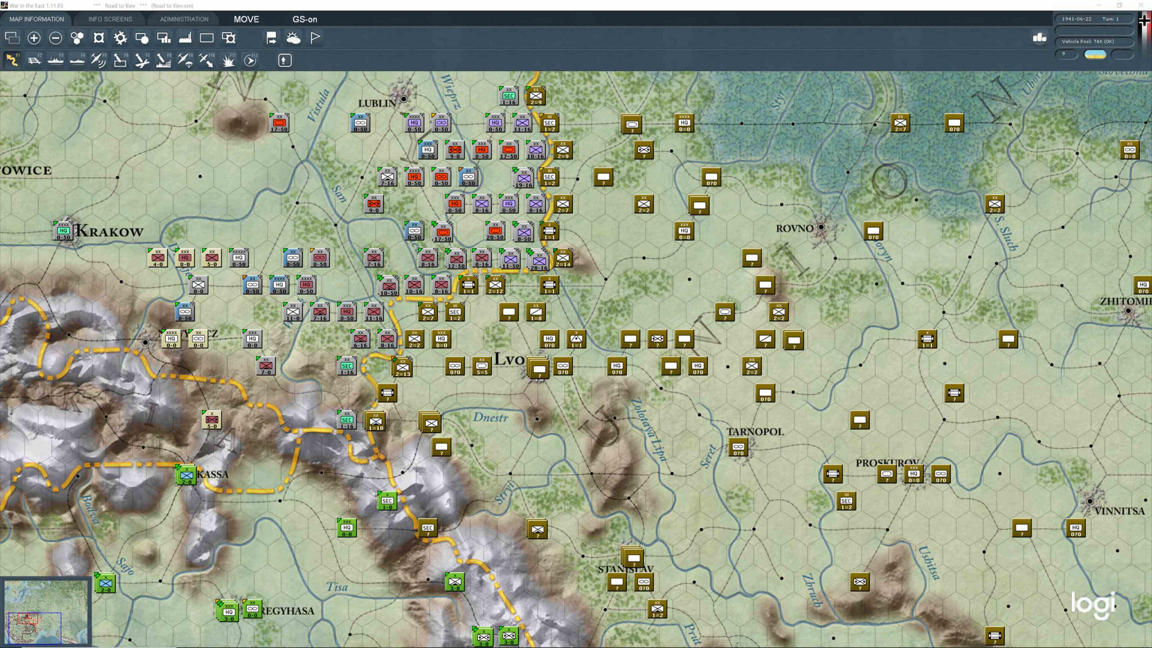Image resolution: width=1152 pixels, height=648 pixels.
Task: Click the German cross flag emblem
Action: pyautogui.click(x=1144, y=21)
